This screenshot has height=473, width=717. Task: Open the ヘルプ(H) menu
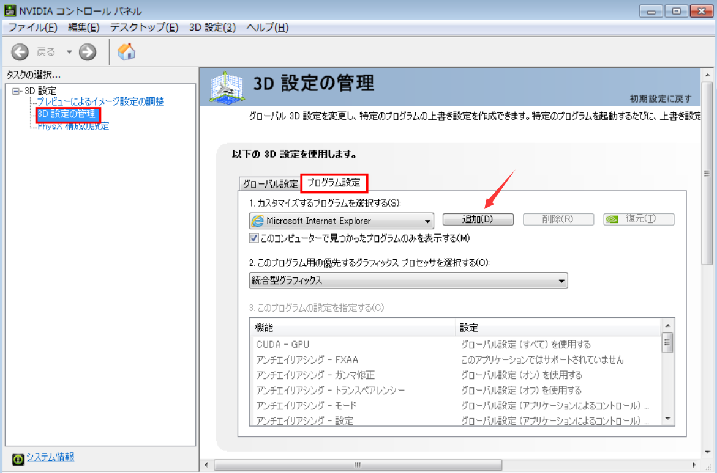coord(267,28)
